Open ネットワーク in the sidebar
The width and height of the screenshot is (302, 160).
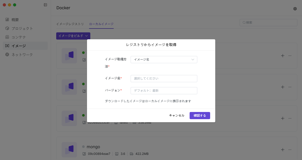point(22,55)
